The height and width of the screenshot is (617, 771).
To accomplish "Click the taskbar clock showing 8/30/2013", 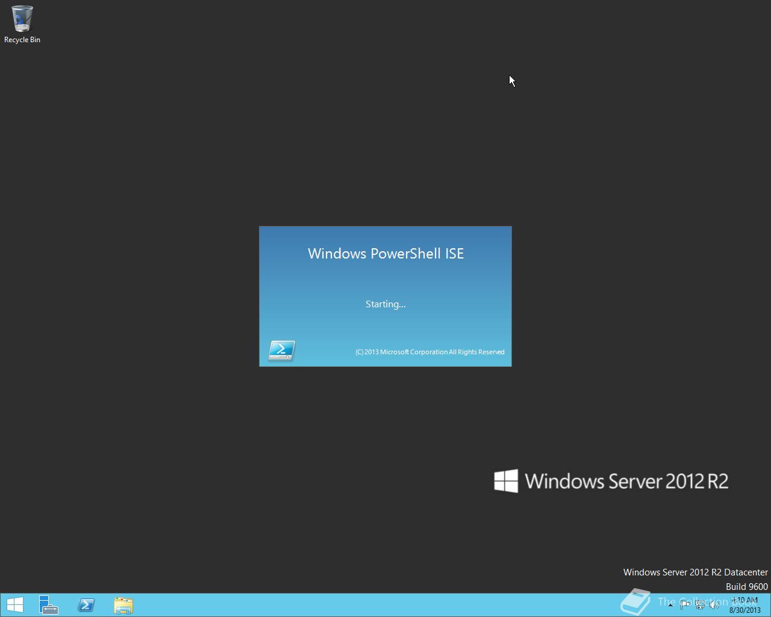I will (x=745, y=605).
